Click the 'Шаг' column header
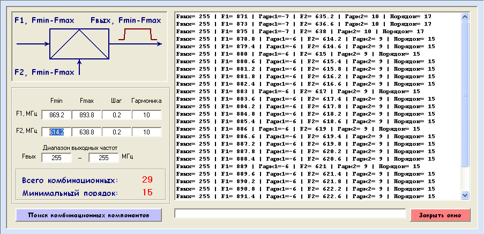Viewport: 484px width, 234px height. click(116, 101)
